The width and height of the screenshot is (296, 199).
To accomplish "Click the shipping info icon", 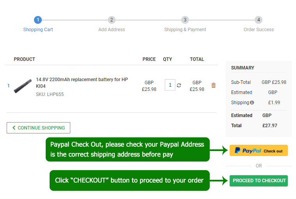I will 252,103.
